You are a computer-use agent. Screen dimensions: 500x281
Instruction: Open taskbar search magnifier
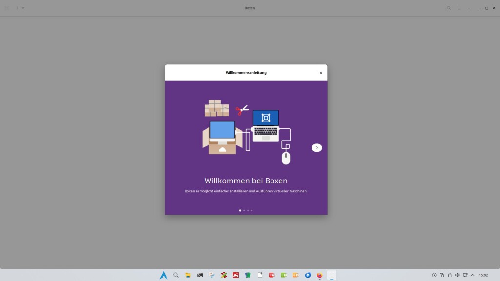click(x=176, y=275)
